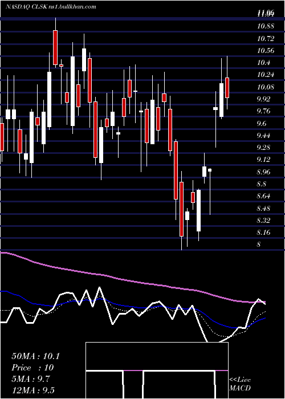Click the Price : 10 readout
The width and height of the screenshot is (285, 399).
(x=32, y=368)
